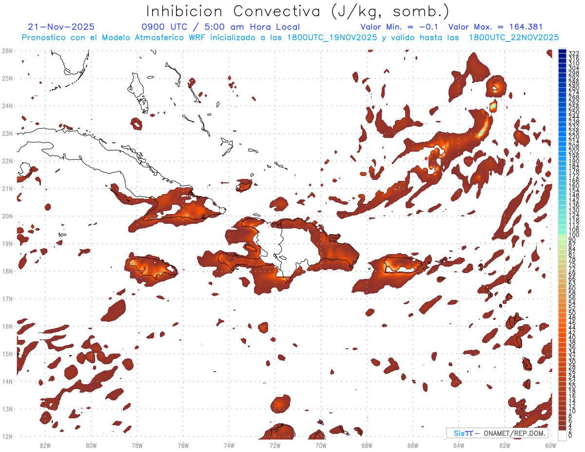Click the '22N' latitude label
This screenshot has height=452, width=585.
point(7,161)
